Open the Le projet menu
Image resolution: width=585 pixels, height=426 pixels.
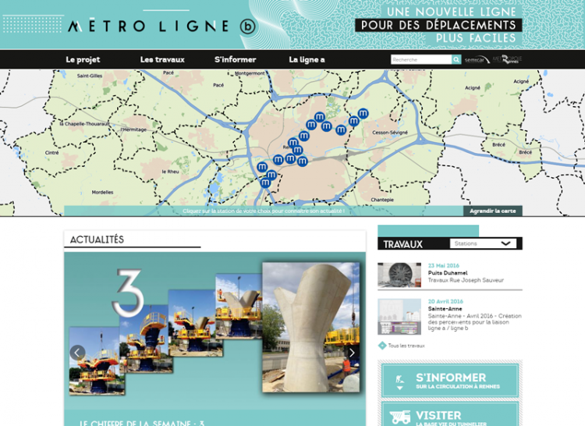pos(83,59)
